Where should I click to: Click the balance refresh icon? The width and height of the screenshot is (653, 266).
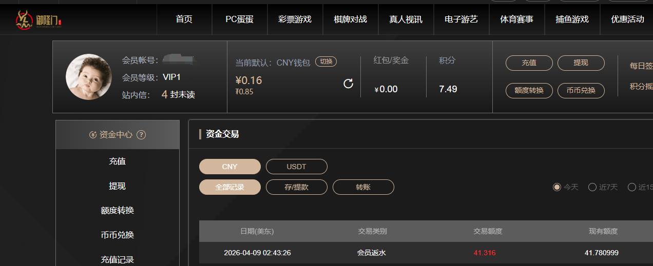click(x=348, y=84)
